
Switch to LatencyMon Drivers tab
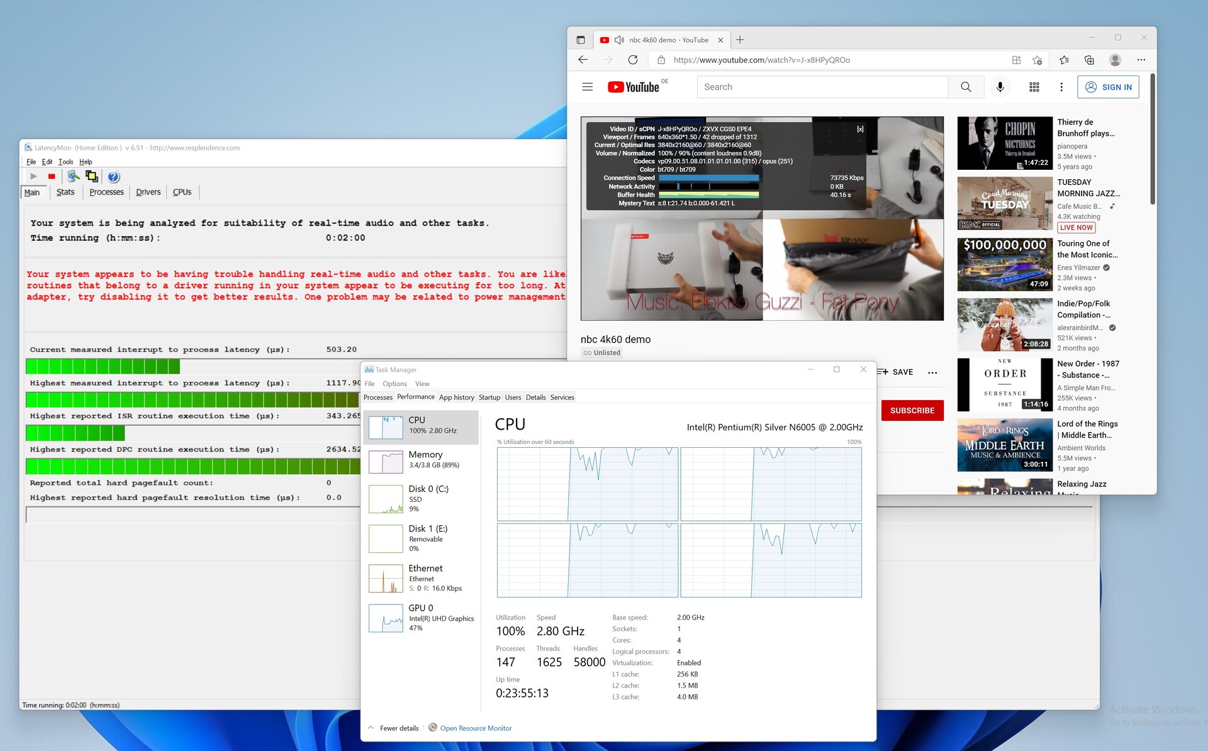tap(148, 192)
